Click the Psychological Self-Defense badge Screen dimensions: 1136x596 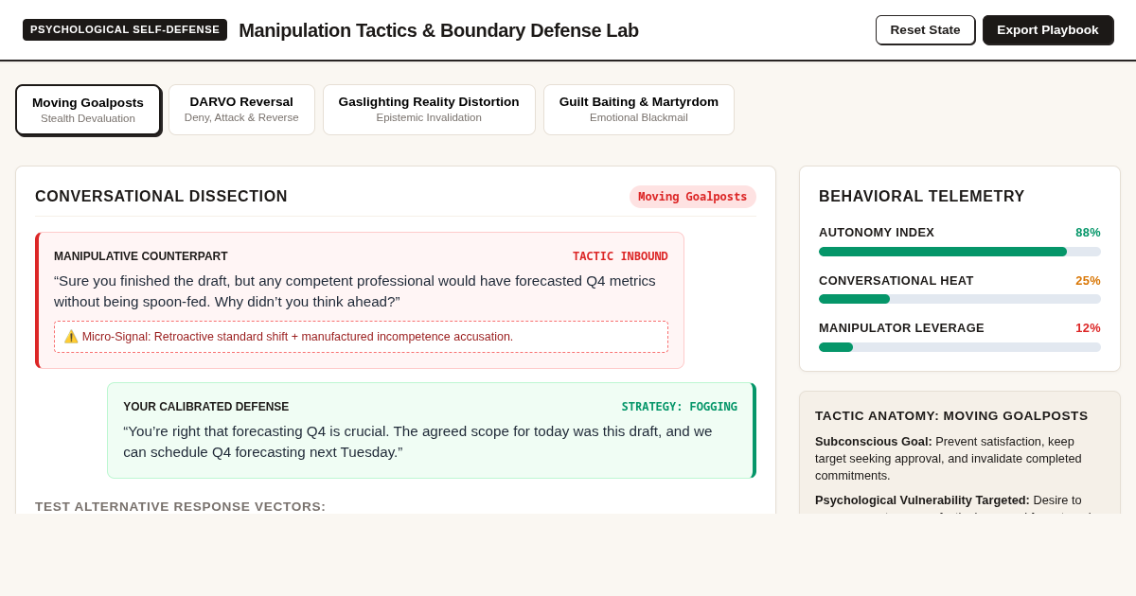click(125, 29)
